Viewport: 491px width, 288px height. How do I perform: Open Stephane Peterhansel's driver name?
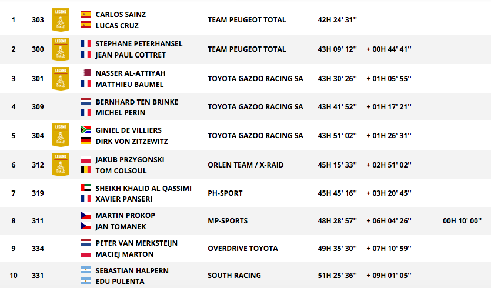click(x=139, y=44)
